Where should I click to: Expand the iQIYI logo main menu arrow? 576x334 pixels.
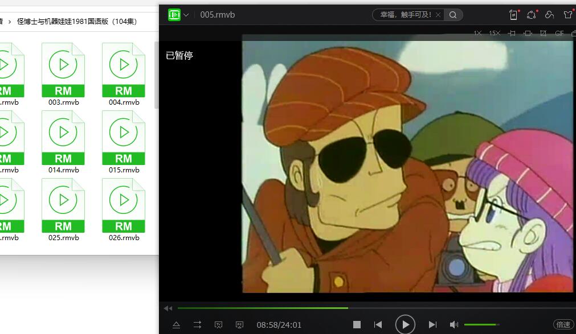(x=186, y=15)
